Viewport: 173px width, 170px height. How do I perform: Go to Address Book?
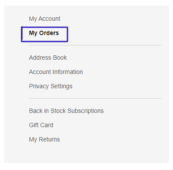pyautogui.click(x=48, y=58)
